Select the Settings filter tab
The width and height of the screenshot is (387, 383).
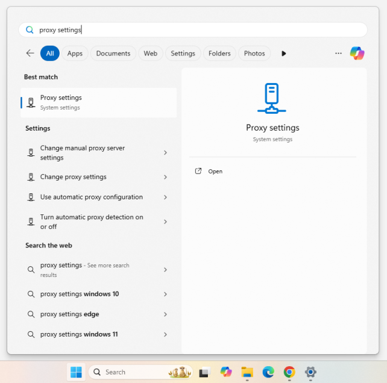[183, 54]
